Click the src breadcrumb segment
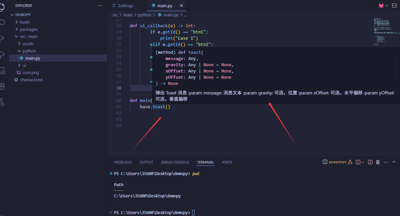 115,15
